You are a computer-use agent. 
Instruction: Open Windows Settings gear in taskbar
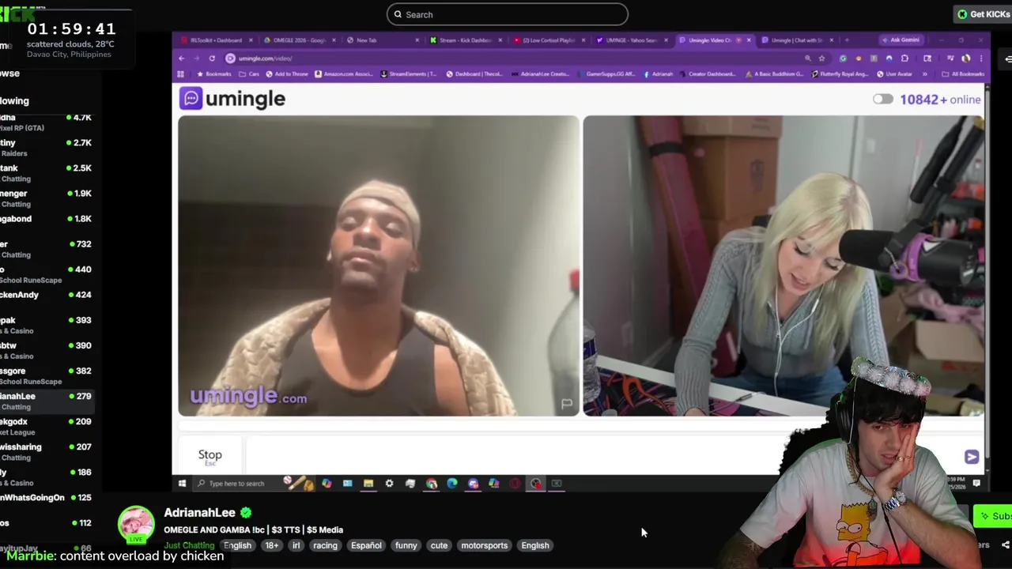pos(389,484)
